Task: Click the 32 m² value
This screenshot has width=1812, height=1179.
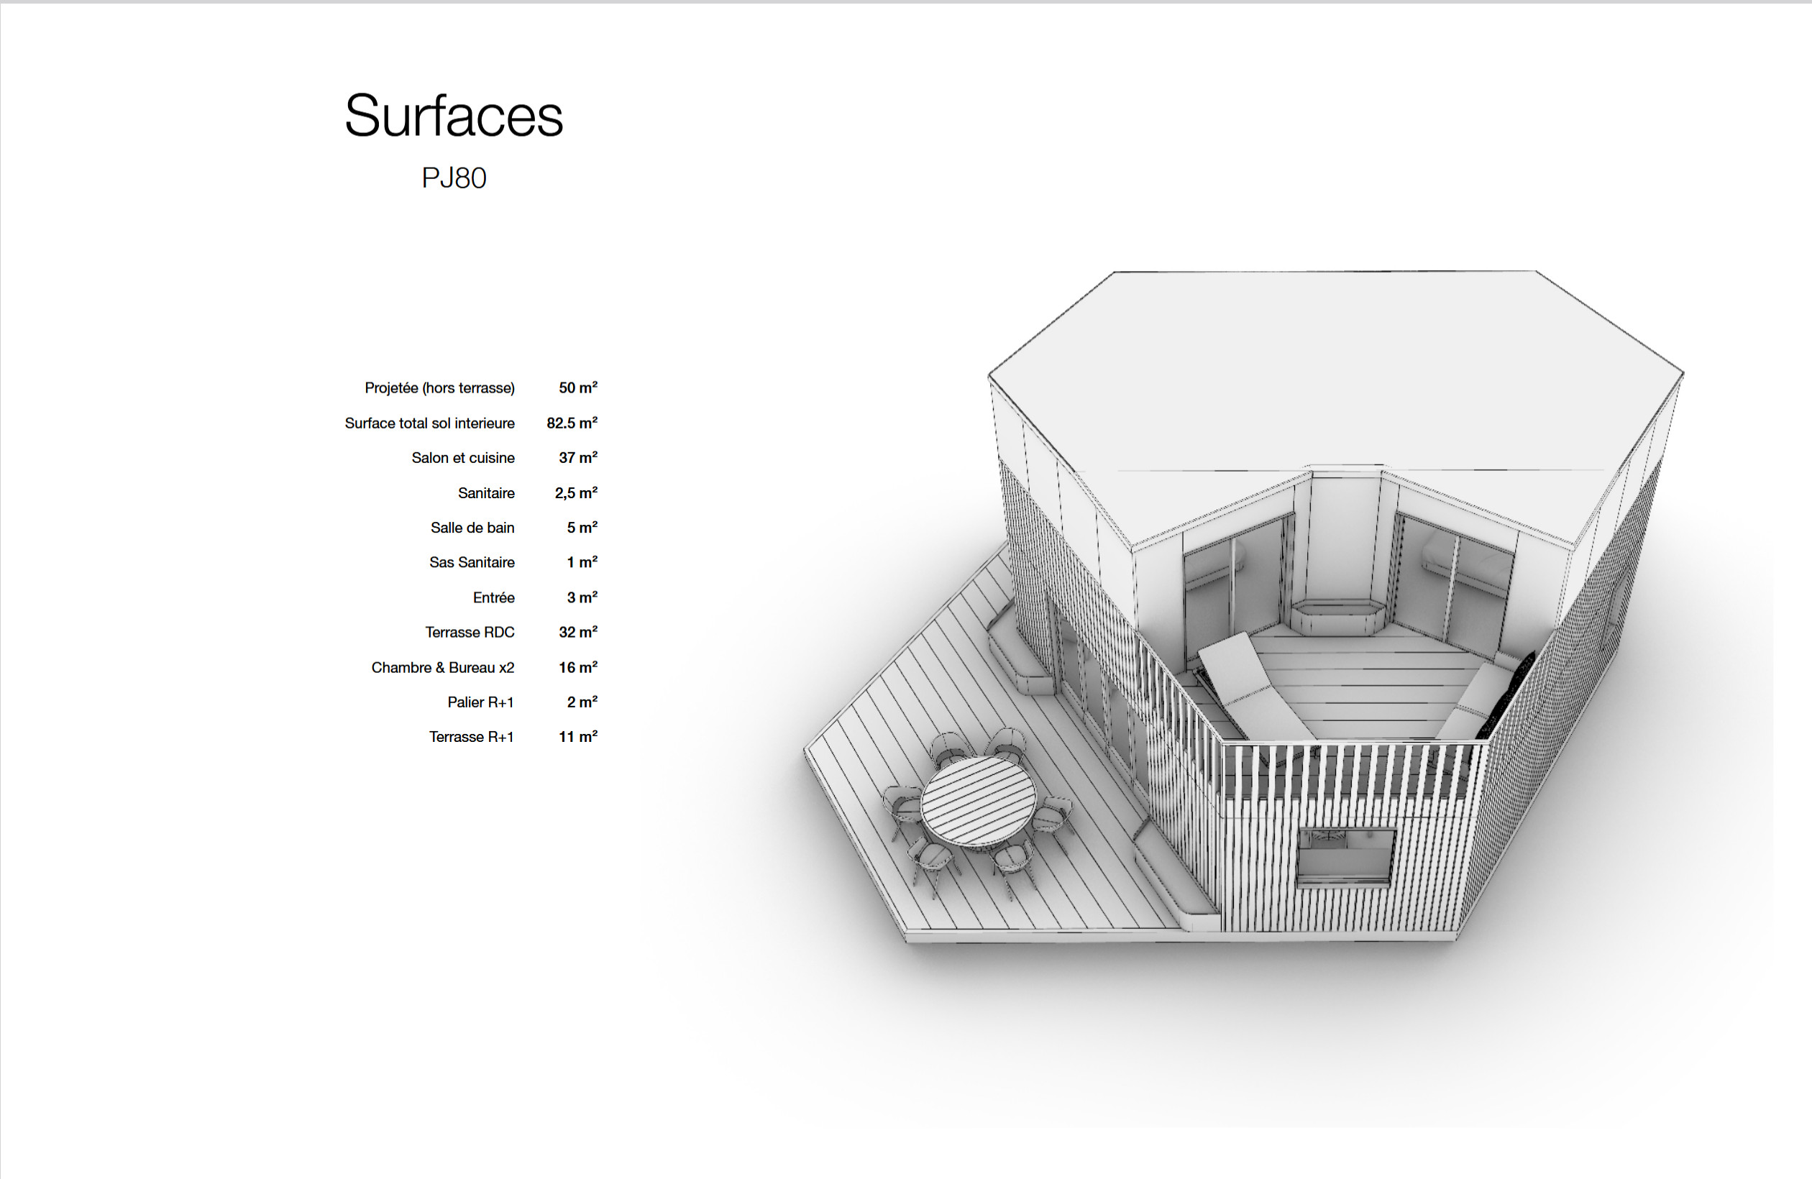Action: tap(578, 632)
